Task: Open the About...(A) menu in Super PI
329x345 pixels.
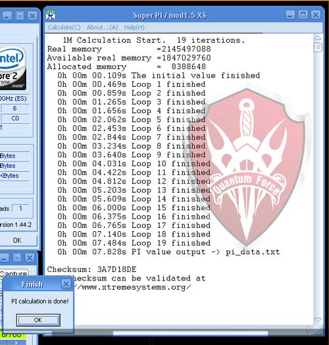Action: pyautogui.click(x=102, y=28)
